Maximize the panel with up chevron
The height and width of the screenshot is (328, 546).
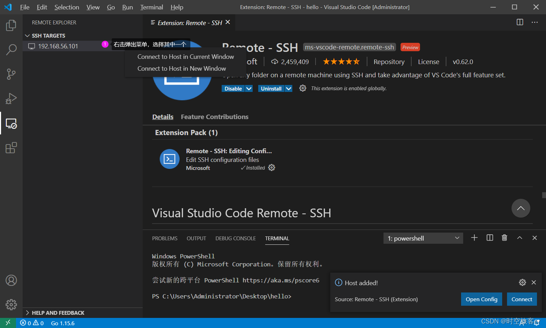pyautogui.click(x=520, y=238)
